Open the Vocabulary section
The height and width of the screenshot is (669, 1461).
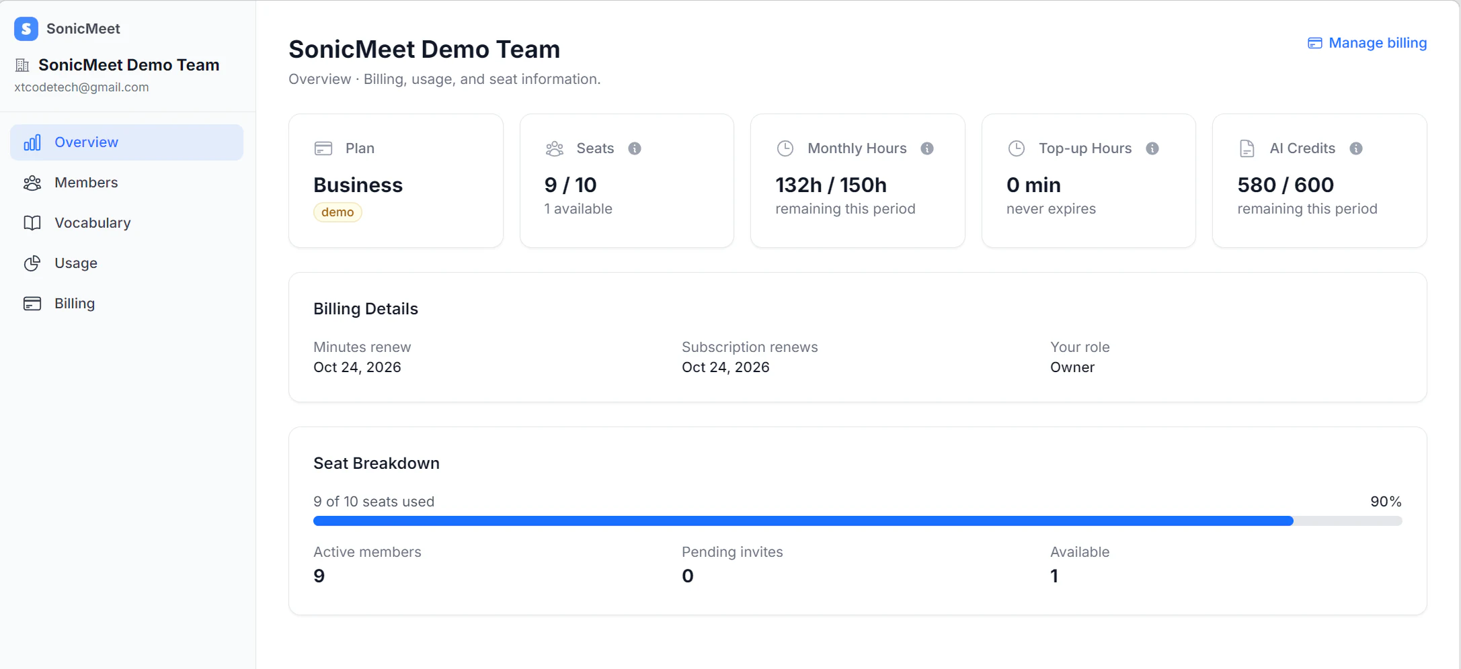(x=126, y=223)
